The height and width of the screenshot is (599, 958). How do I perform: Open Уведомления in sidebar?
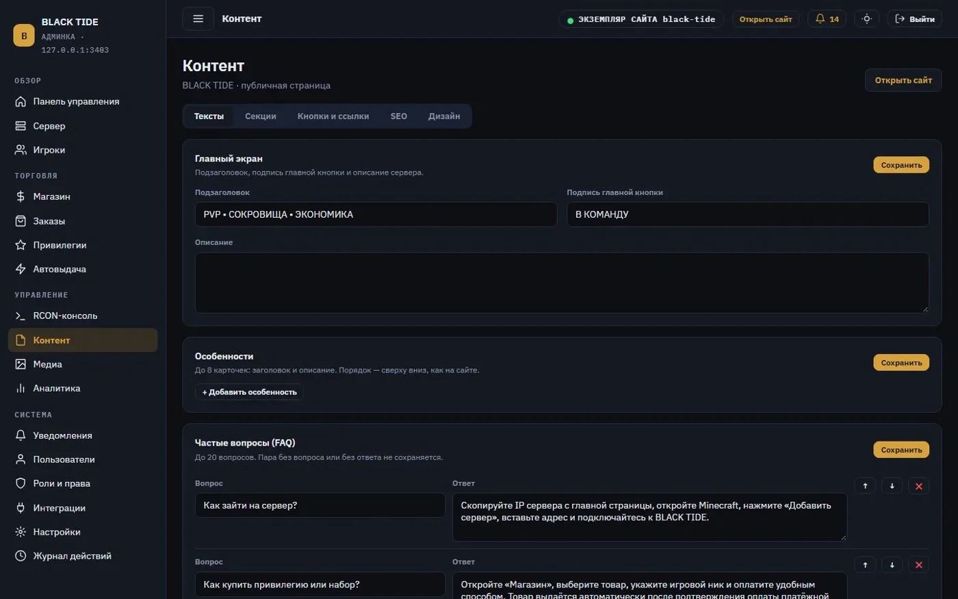click(x=83, y=435)
